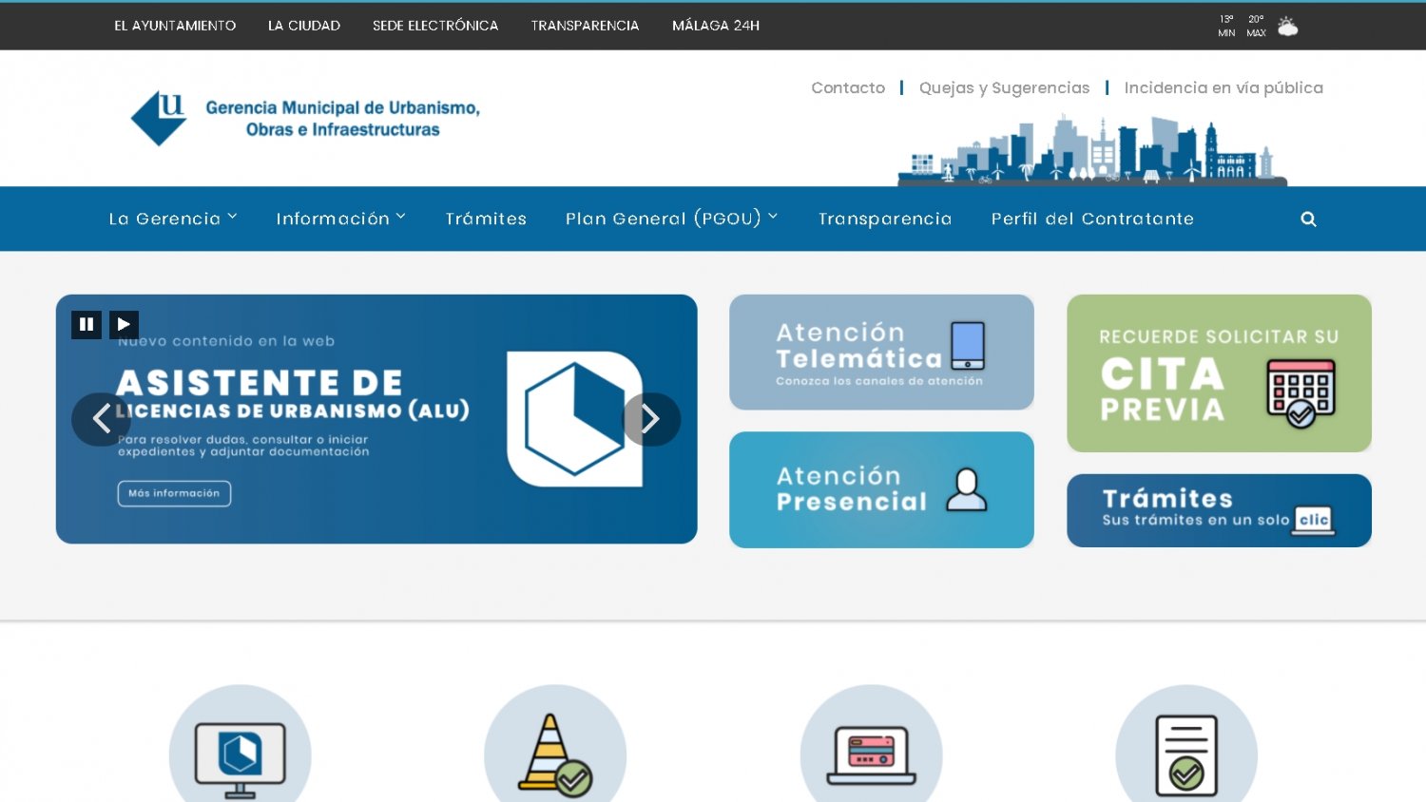This screenshot has width=1426, height=802.
Task: Expand the Plan General (PGOU) dropdown
Action: [672, 219]
